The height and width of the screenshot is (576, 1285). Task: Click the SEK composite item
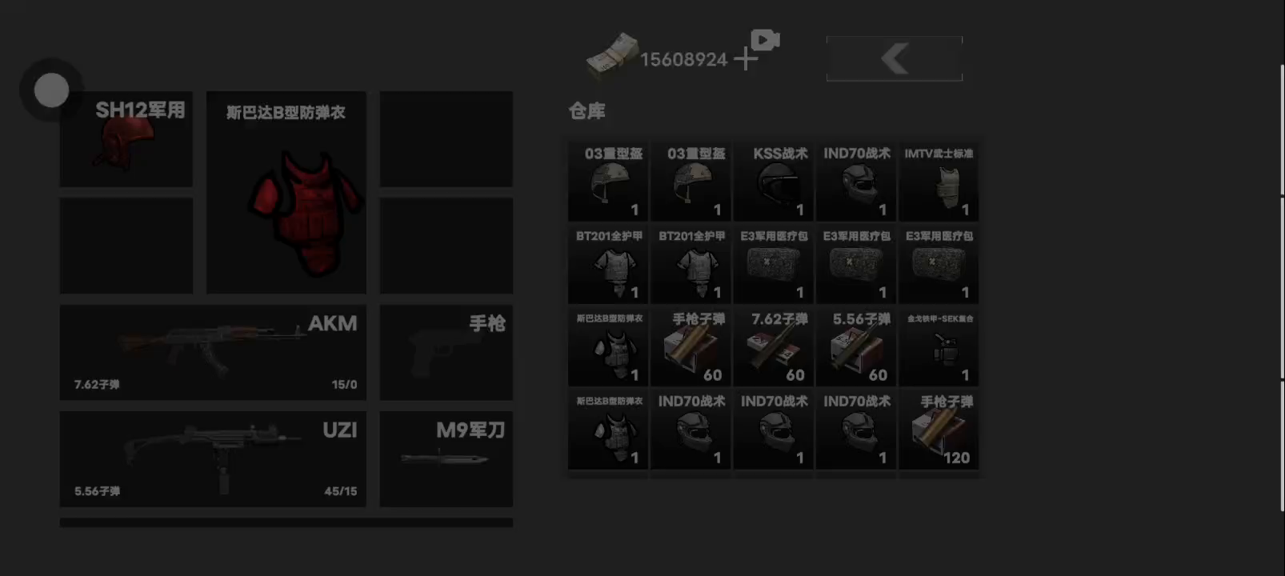pos(939,347)
